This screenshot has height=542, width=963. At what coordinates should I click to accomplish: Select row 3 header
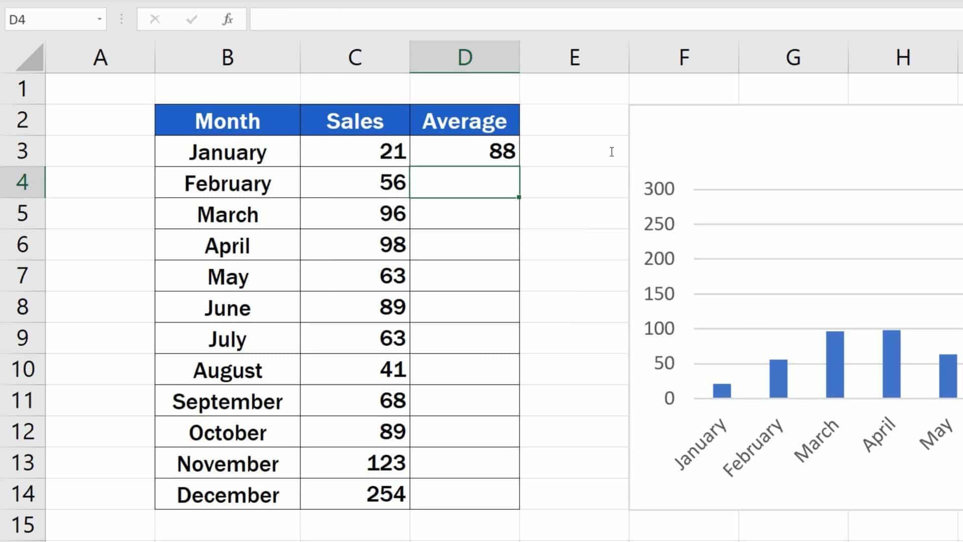pyautogui.click(x=23, y=152)
